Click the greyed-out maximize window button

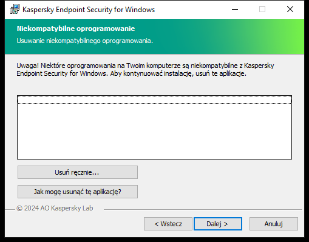pyautogui.click(x=262, y=9)
